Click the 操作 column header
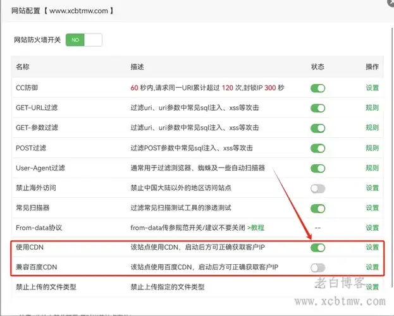 [x=372, y=66]
